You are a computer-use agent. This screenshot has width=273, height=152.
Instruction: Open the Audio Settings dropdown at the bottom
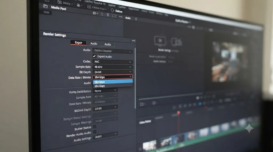[106, 135]
